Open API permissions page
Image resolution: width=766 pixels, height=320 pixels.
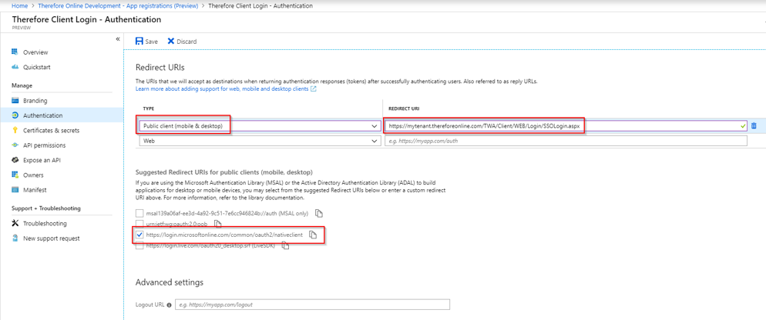pyautogui.click(x=45, y=145)
